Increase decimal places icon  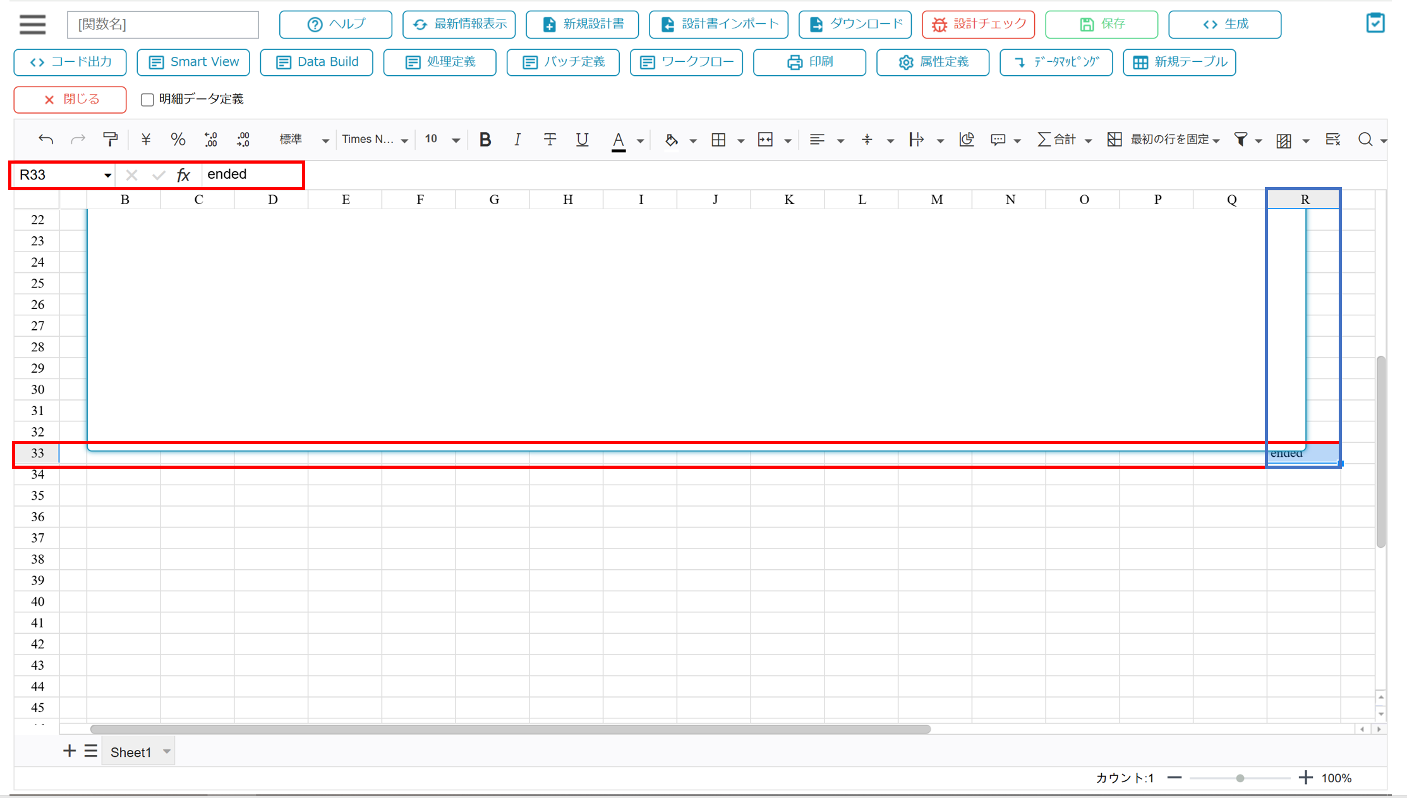point(243,140)
